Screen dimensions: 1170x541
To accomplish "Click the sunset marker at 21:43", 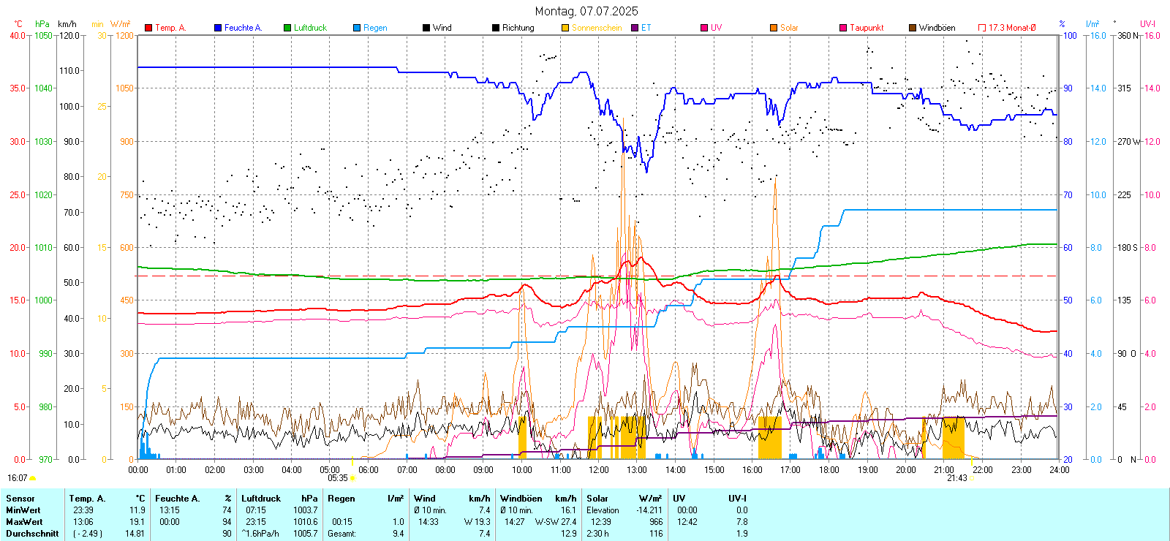I will coord(972,478).
